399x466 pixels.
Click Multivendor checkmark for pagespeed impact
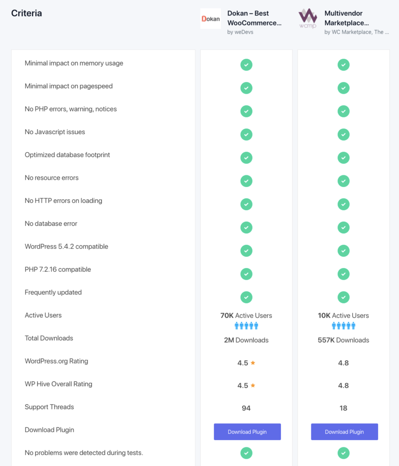(344, 88)
